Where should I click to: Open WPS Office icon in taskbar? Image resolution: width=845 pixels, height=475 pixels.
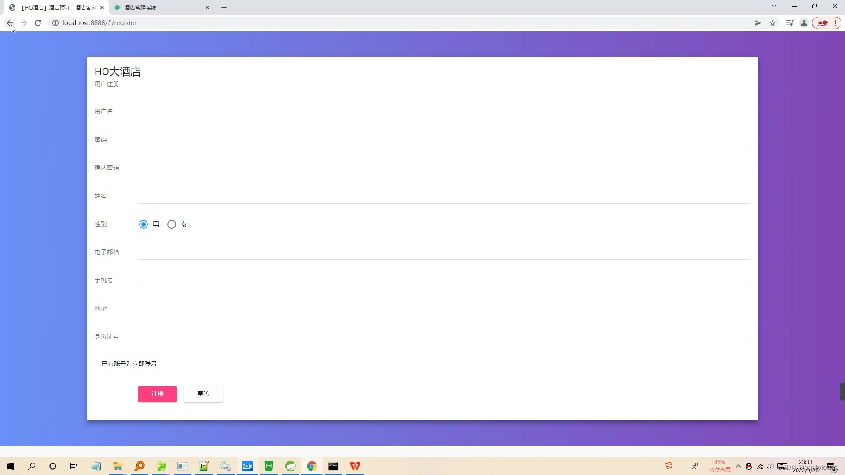[355, 466]
